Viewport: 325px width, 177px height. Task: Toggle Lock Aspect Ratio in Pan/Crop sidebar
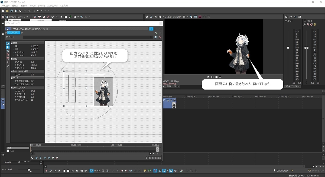pos(8,58)
